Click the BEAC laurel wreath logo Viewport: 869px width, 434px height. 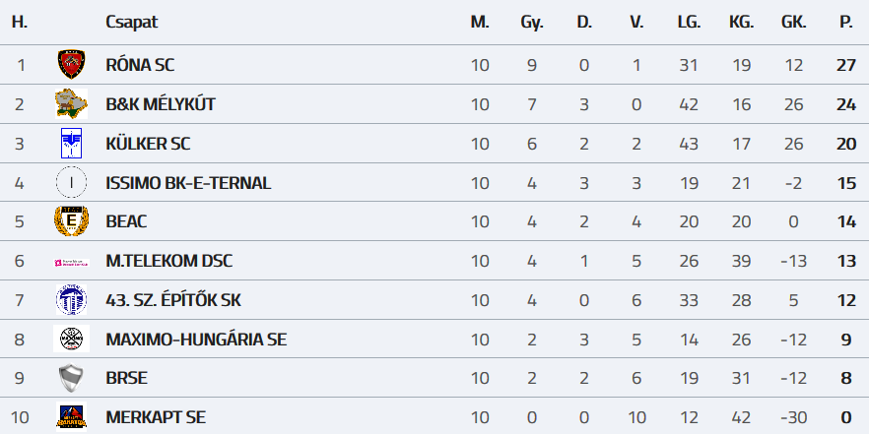point(71,221)
